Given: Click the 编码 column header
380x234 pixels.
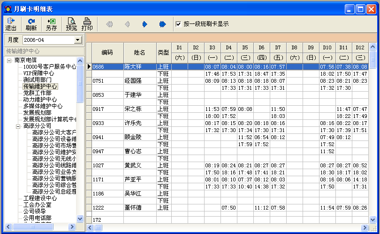Looking at the screenshot, I should click(107, 53).
